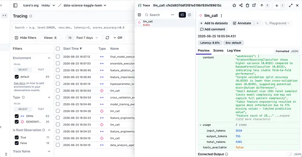Check the 18:07:12 final_model row checkbox
This screenshot has width=302, height=157.
[58, 57]
